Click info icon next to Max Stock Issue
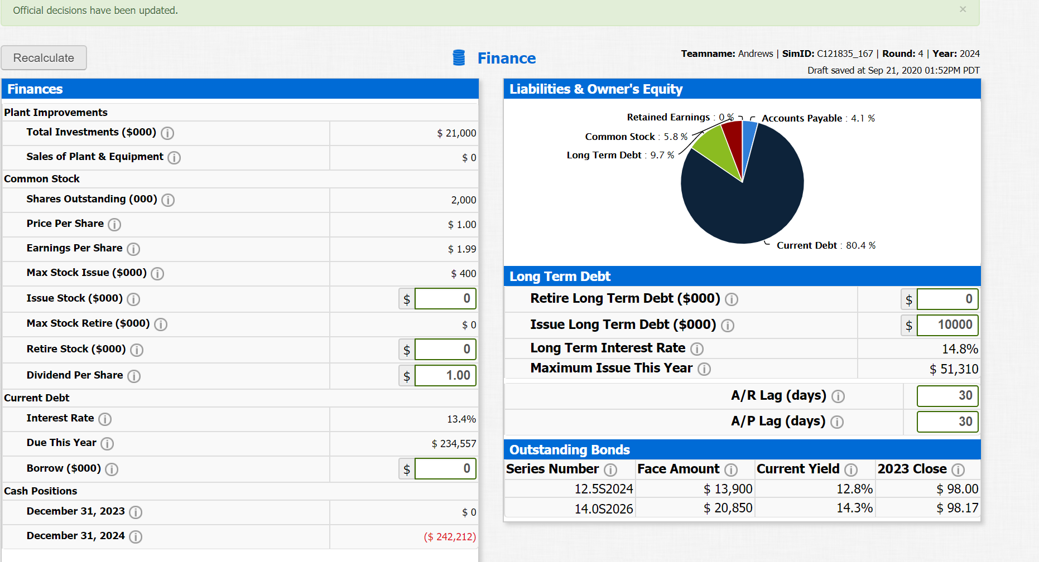 coord(157,274)
